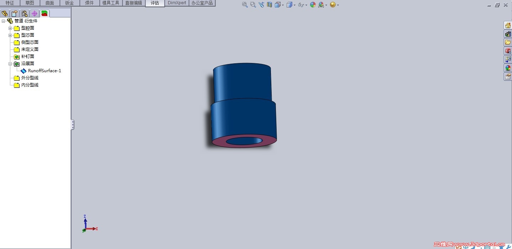This screenshot has height=249, width=512.
Task: Expand the 型腔面 folder node
Action: tap(10, 28)
